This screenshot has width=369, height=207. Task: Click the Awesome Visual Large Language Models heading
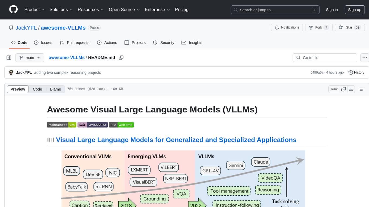point(152,109)
